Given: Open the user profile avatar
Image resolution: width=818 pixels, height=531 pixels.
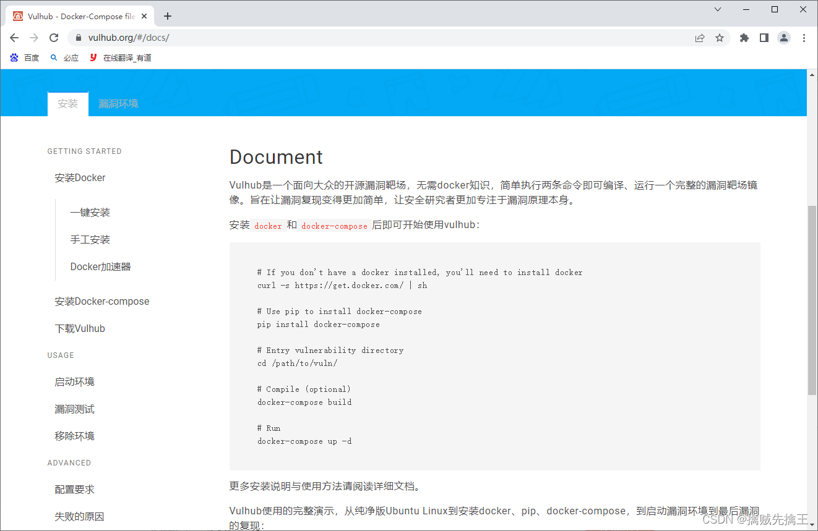Looking at the screenshot, I should 784,38.
